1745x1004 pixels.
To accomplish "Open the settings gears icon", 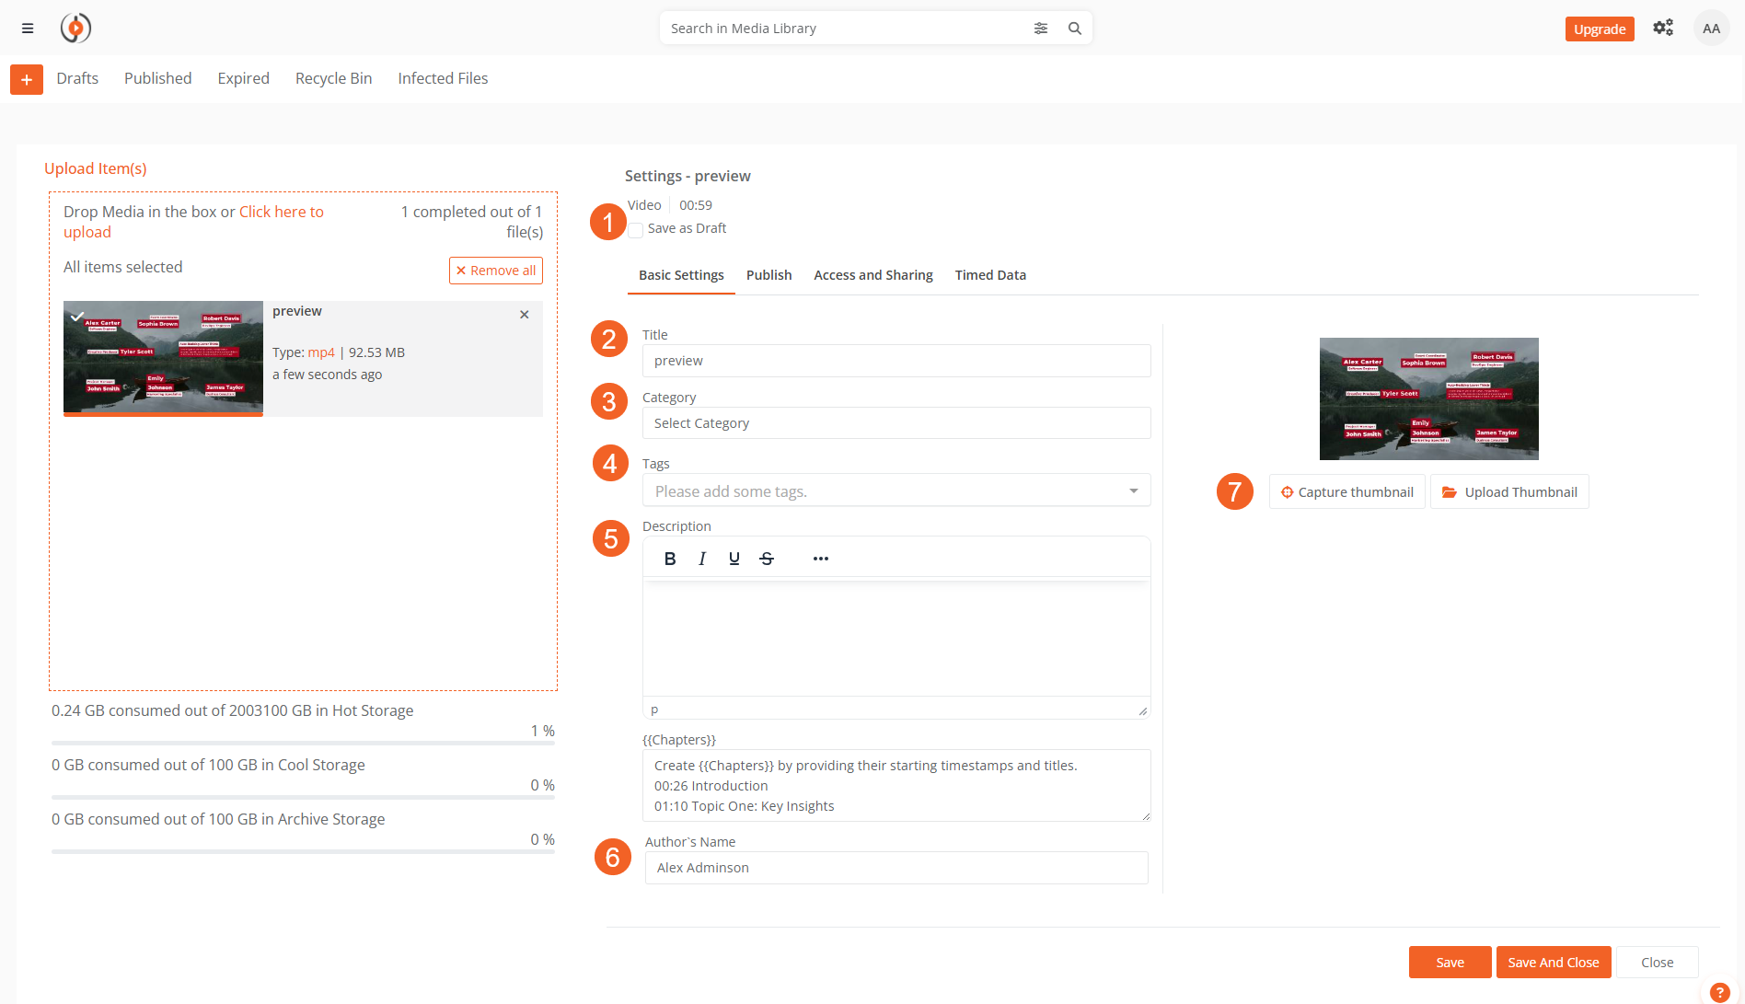I will coord(1662,29).
